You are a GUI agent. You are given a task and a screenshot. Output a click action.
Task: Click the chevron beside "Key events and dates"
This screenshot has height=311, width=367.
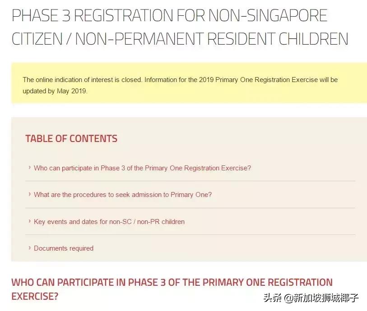tap(29, 222)
